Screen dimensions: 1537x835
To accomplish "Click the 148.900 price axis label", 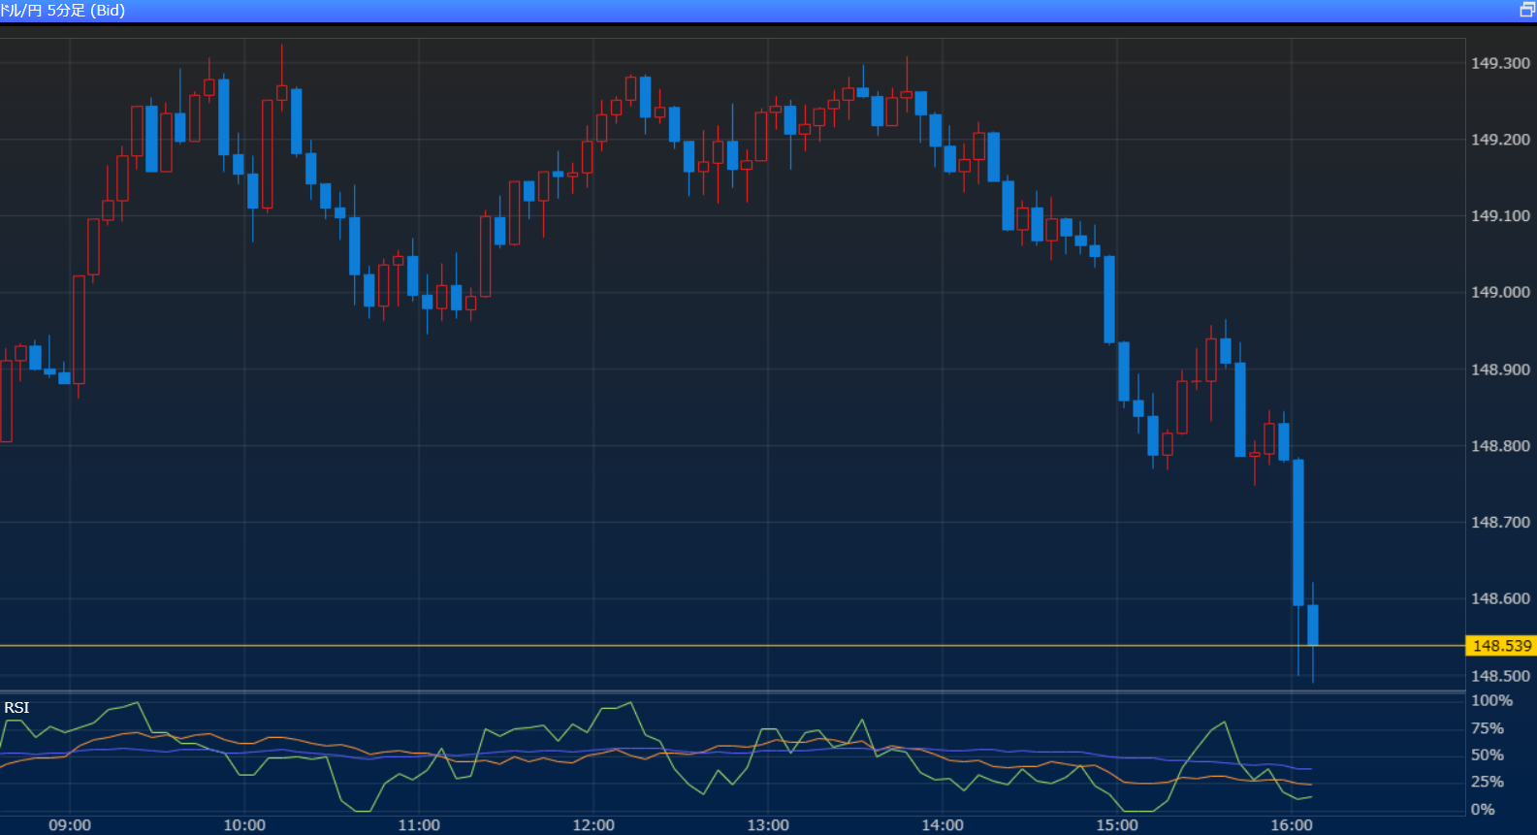I will click(x=1500, y=369).
